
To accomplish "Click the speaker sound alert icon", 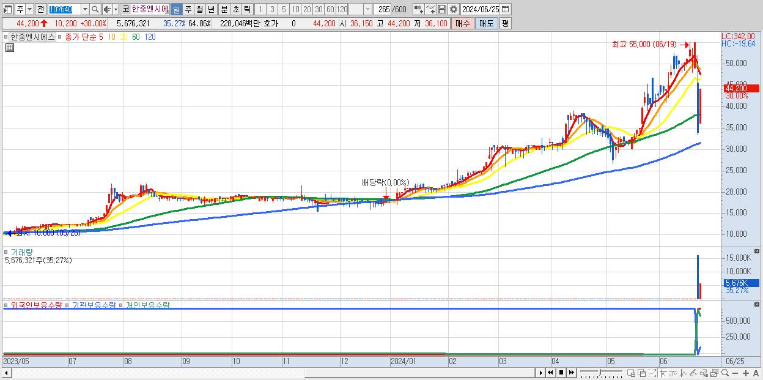I will (x=107, y=9).
